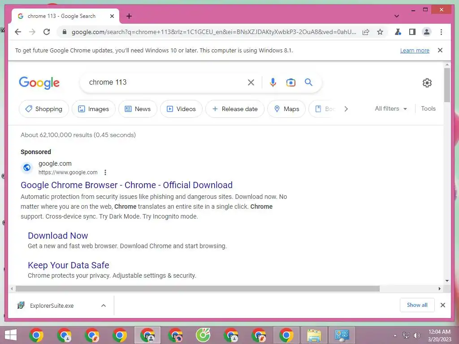Open the profile avatar menu

coord(427,32)
